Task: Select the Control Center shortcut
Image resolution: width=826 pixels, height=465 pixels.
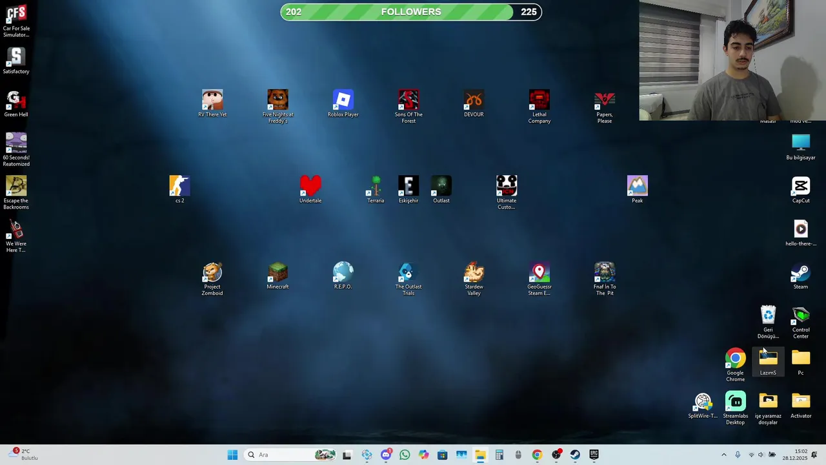Action: coord(801,322)
